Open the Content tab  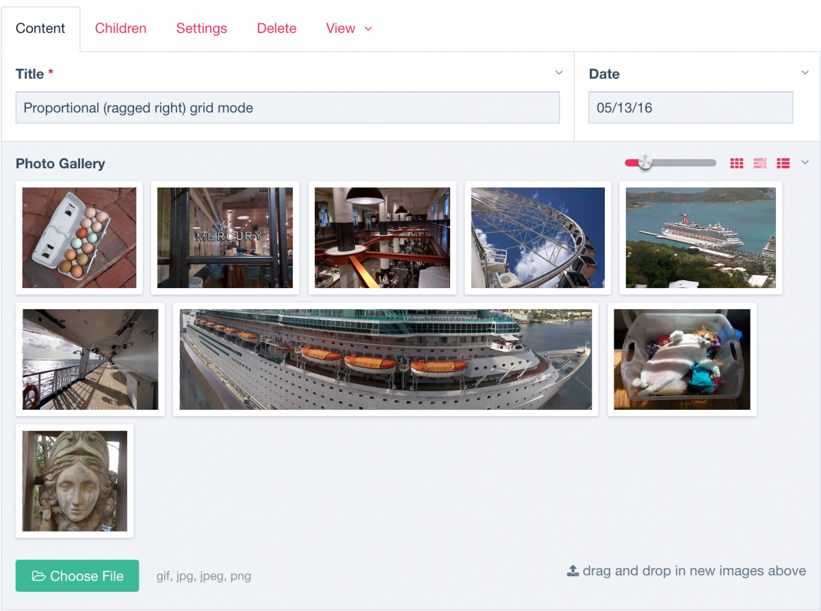point(40,28)
